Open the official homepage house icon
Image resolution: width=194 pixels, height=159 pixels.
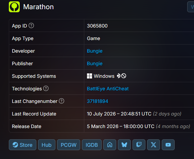pyautogui.click(x=110, y=145)
